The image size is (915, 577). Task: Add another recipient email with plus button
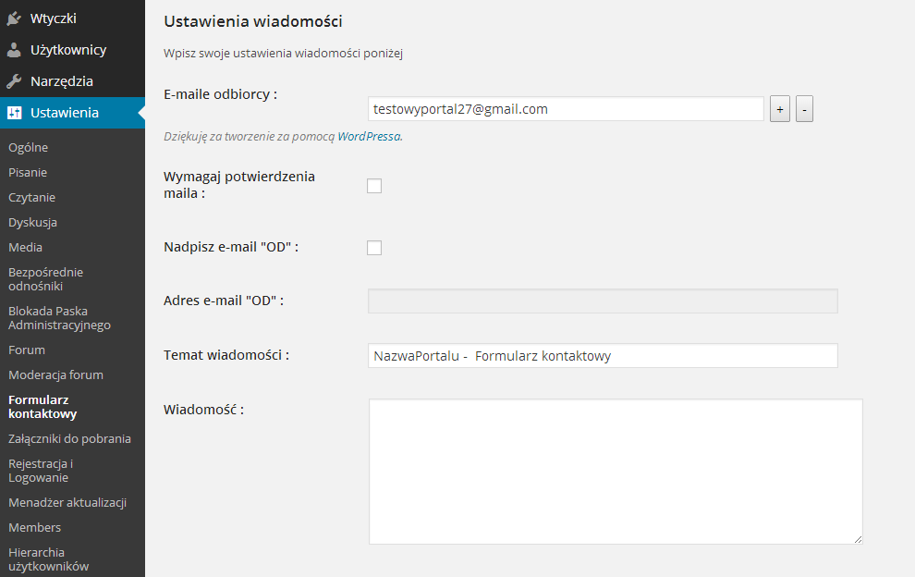tap(780, 109)
